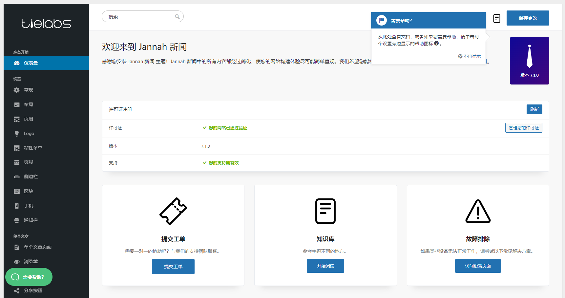The image size is (565, 298).
Task: Click the lightbulb icon beside Logo
Action: click(17, 134)
